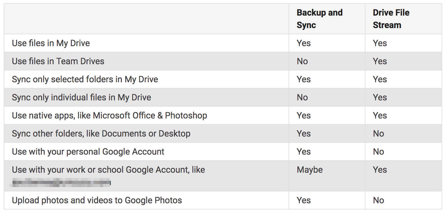Click Drive File Stream "No" for Google Photos
The width and height of the screenshot is (446, 212).
pos(379,200)
